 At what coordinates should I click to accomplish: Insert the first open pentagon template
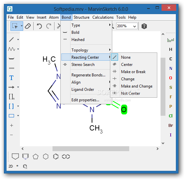pyautogui.click(x=15, y=156)
